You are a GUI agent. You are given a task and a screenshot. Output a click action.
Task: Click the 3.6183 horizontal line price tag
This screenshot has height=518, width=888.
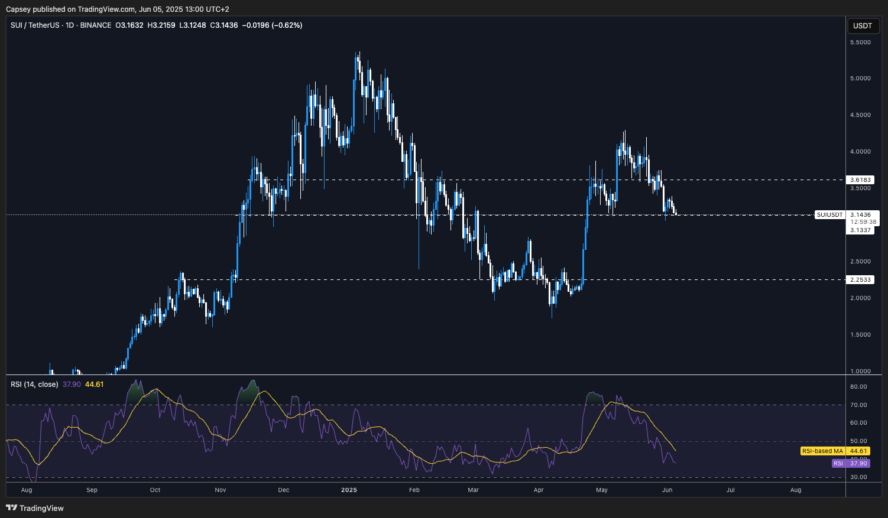coord(860,180)
